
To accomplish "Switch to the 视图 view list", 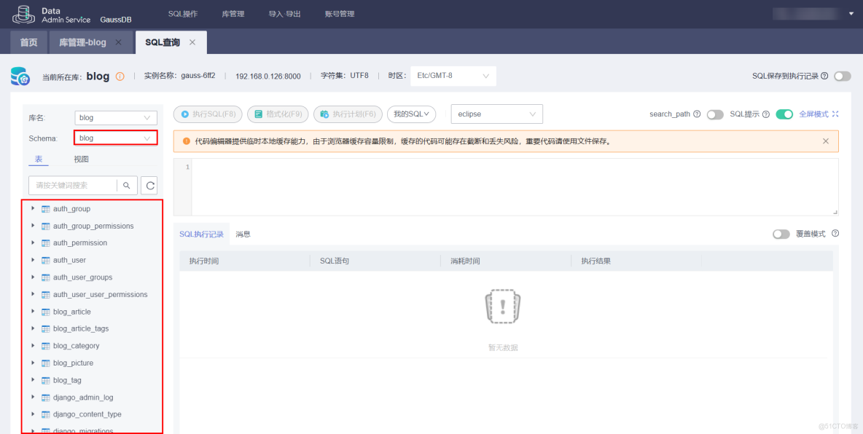I will pos(81,158).
